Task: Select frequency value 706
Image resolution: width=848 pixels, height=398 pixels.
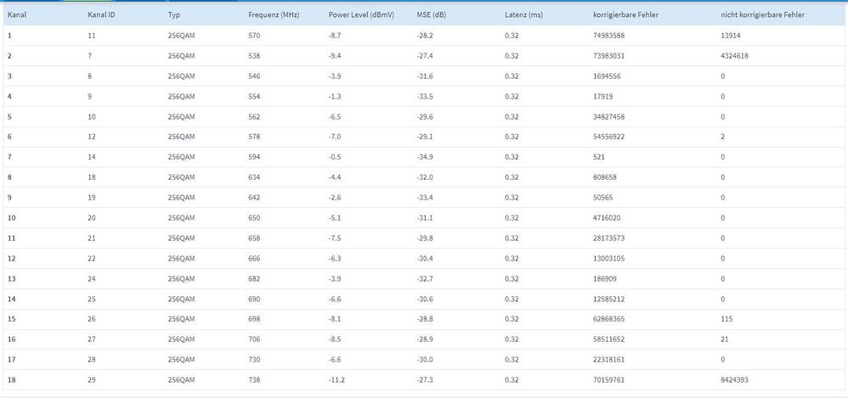Action: click(254, 339)
